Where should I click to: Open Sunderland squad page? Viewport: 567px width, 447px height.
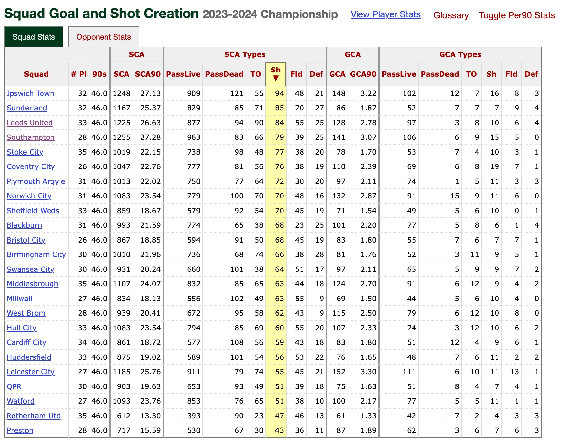click(x=27, y=108)
